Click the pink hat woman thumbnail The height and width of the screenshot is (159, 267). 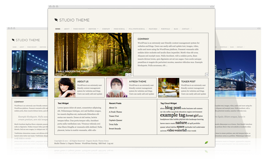point(117,87)
